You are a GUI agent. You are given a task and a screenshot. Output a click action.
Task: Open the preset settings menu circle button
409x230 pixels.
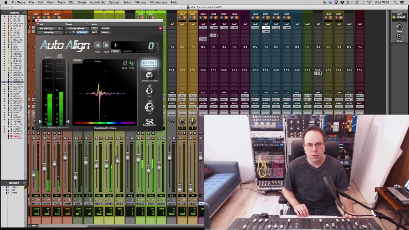[88, 24]
